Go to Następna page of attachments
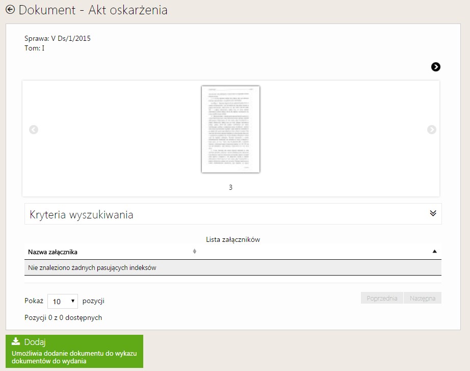 tap(422, 298)
